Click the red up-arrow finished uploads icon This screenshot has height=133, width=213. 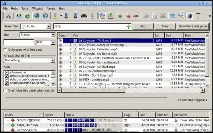(128, 16)
